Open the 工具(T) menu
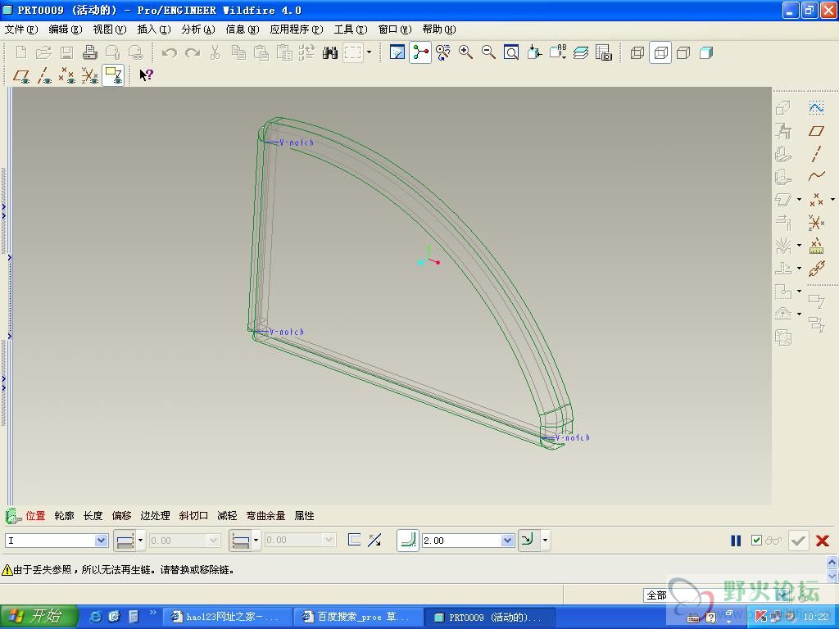839x629 pixels. [x=351, y=29]
